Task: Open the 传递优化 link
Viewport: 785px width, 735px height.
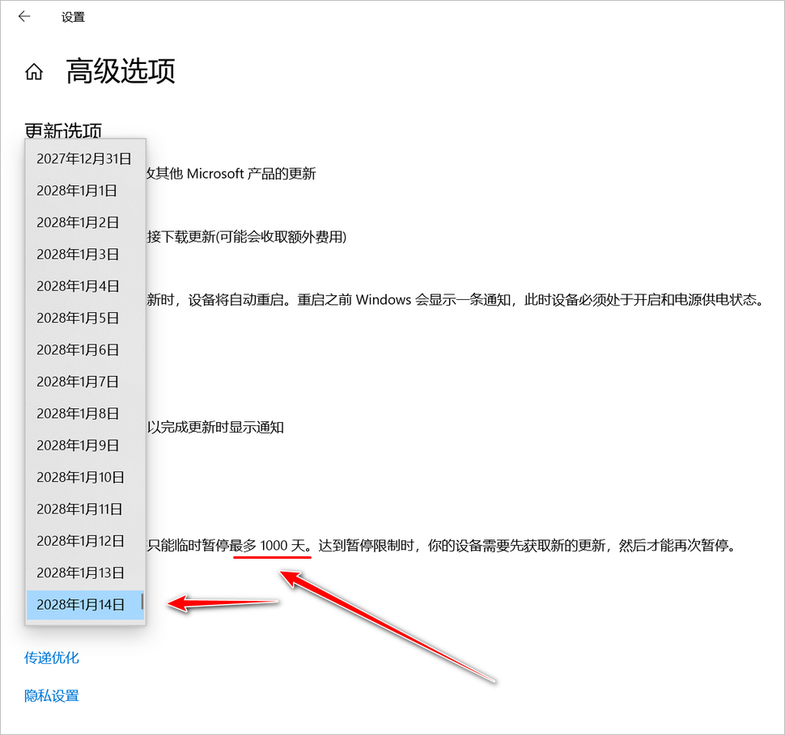Action: (x=52, y=657)
